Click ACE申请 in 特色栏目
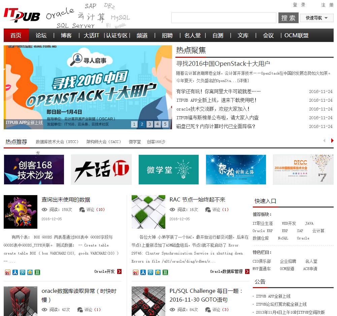 coord(310,269)
